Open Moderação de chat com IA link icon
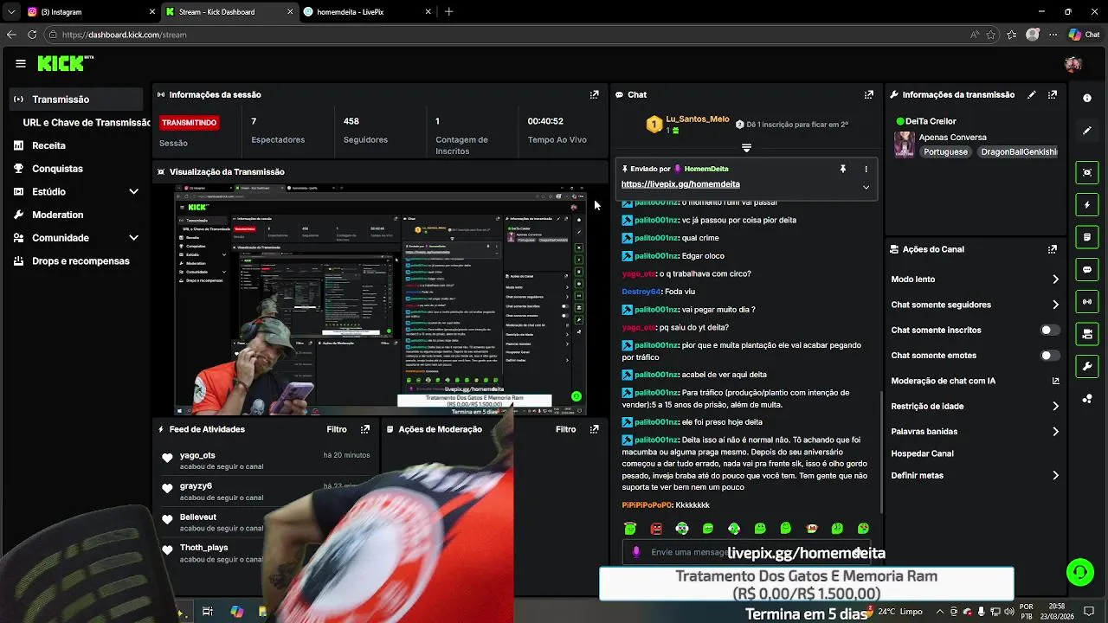The height and width of the screenshot is (623, 1108). coord(1055,381)
